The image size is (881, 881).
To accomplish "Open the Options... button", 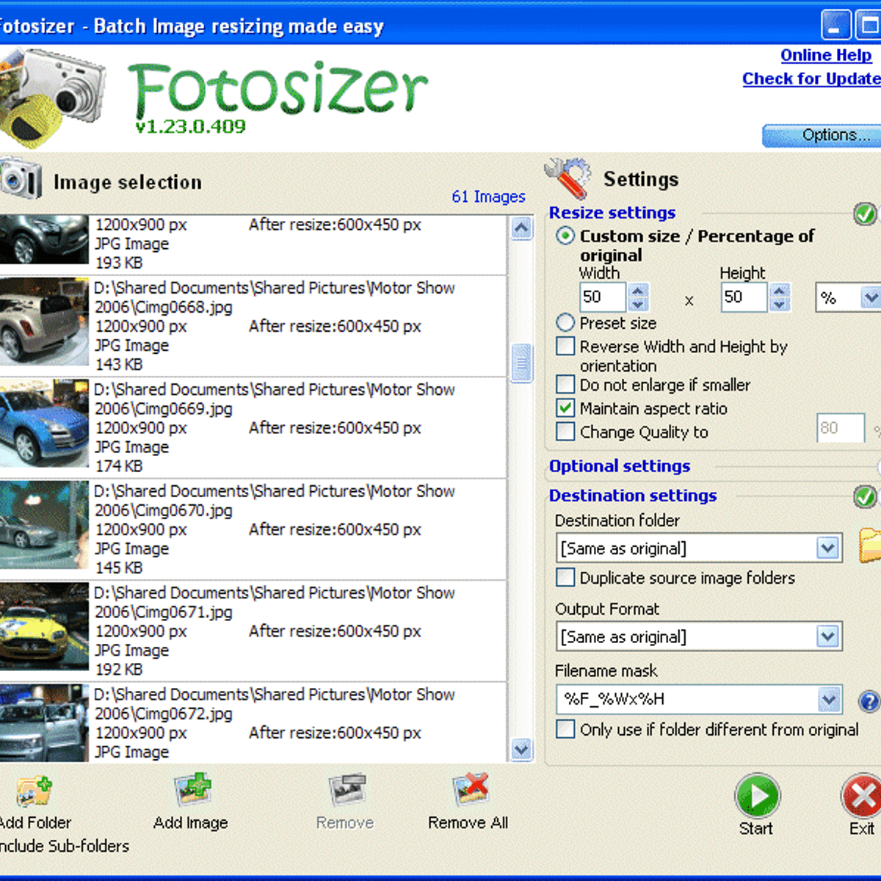I will pos(822,135).
